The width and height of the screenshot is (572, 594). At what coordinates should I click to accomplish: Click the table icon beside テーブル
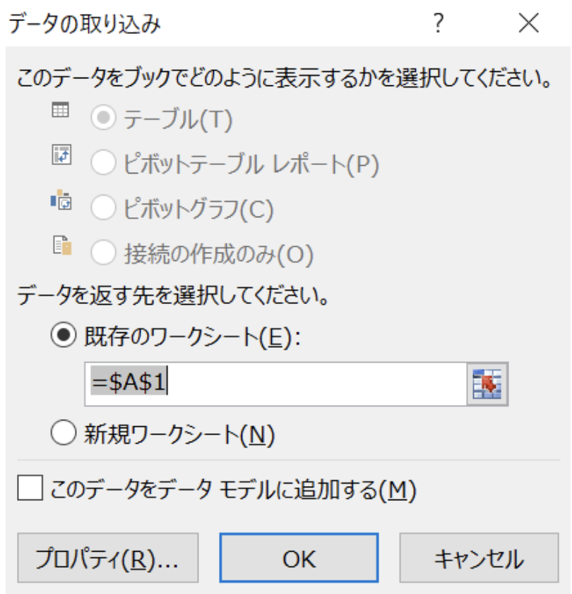tap(61, 111)
